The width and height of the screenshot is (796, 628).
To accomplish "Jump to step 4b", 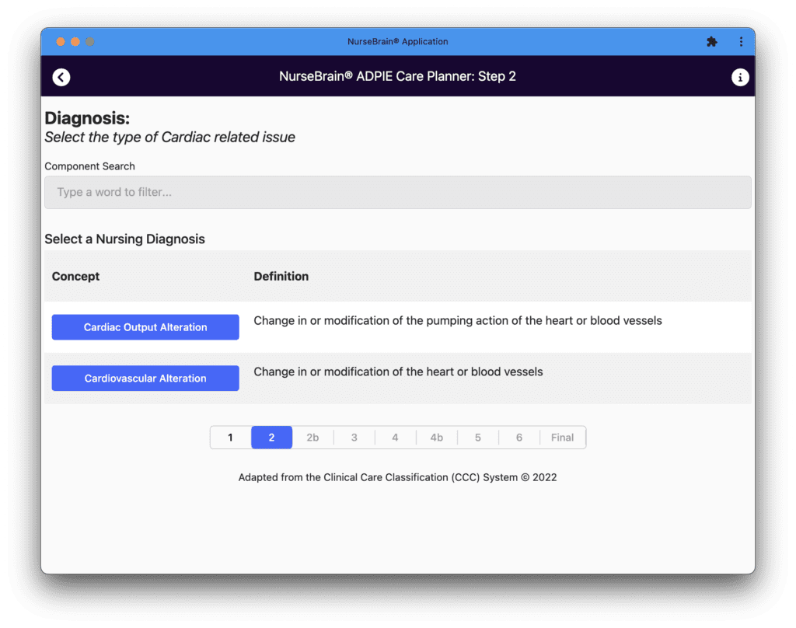I will (437, 438).
